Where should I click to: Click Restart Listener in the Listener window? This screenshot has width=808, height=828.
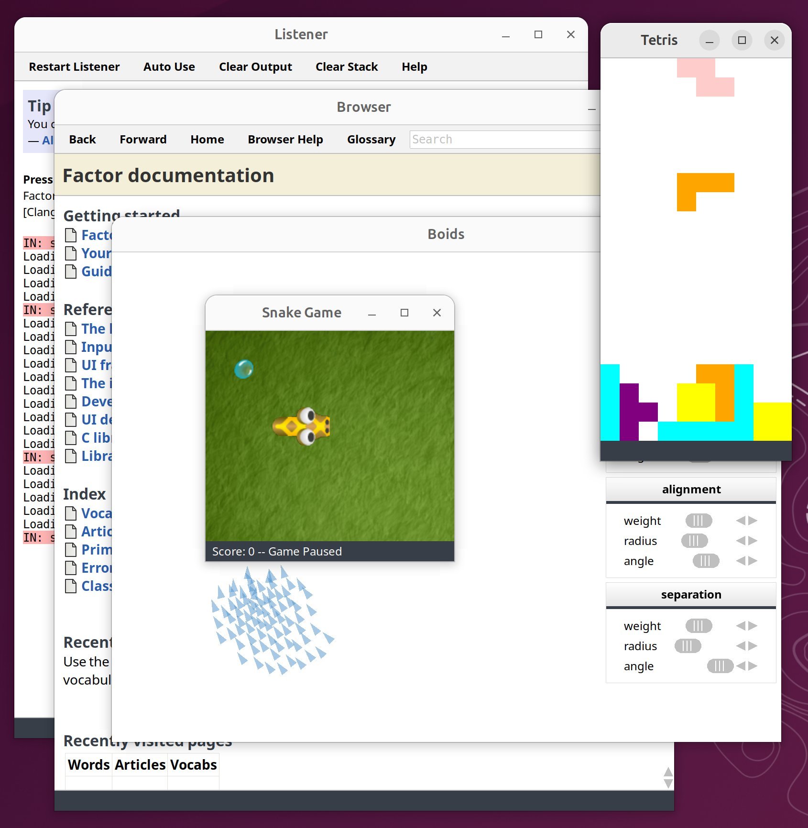[74, 66]
